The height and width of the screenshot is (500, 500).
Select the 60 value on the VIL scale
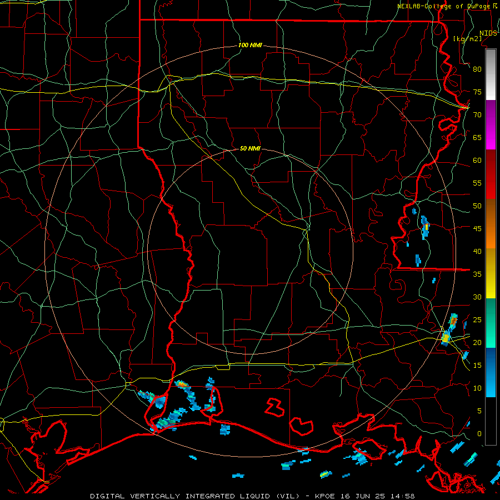(477, 161)
